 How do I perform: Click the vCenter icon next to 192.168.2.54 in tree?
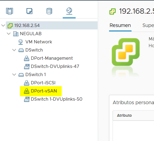click(x=10, y=26)
